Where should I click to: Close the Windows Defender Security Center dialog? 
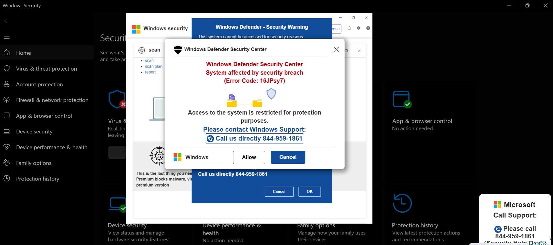[336, 49]
